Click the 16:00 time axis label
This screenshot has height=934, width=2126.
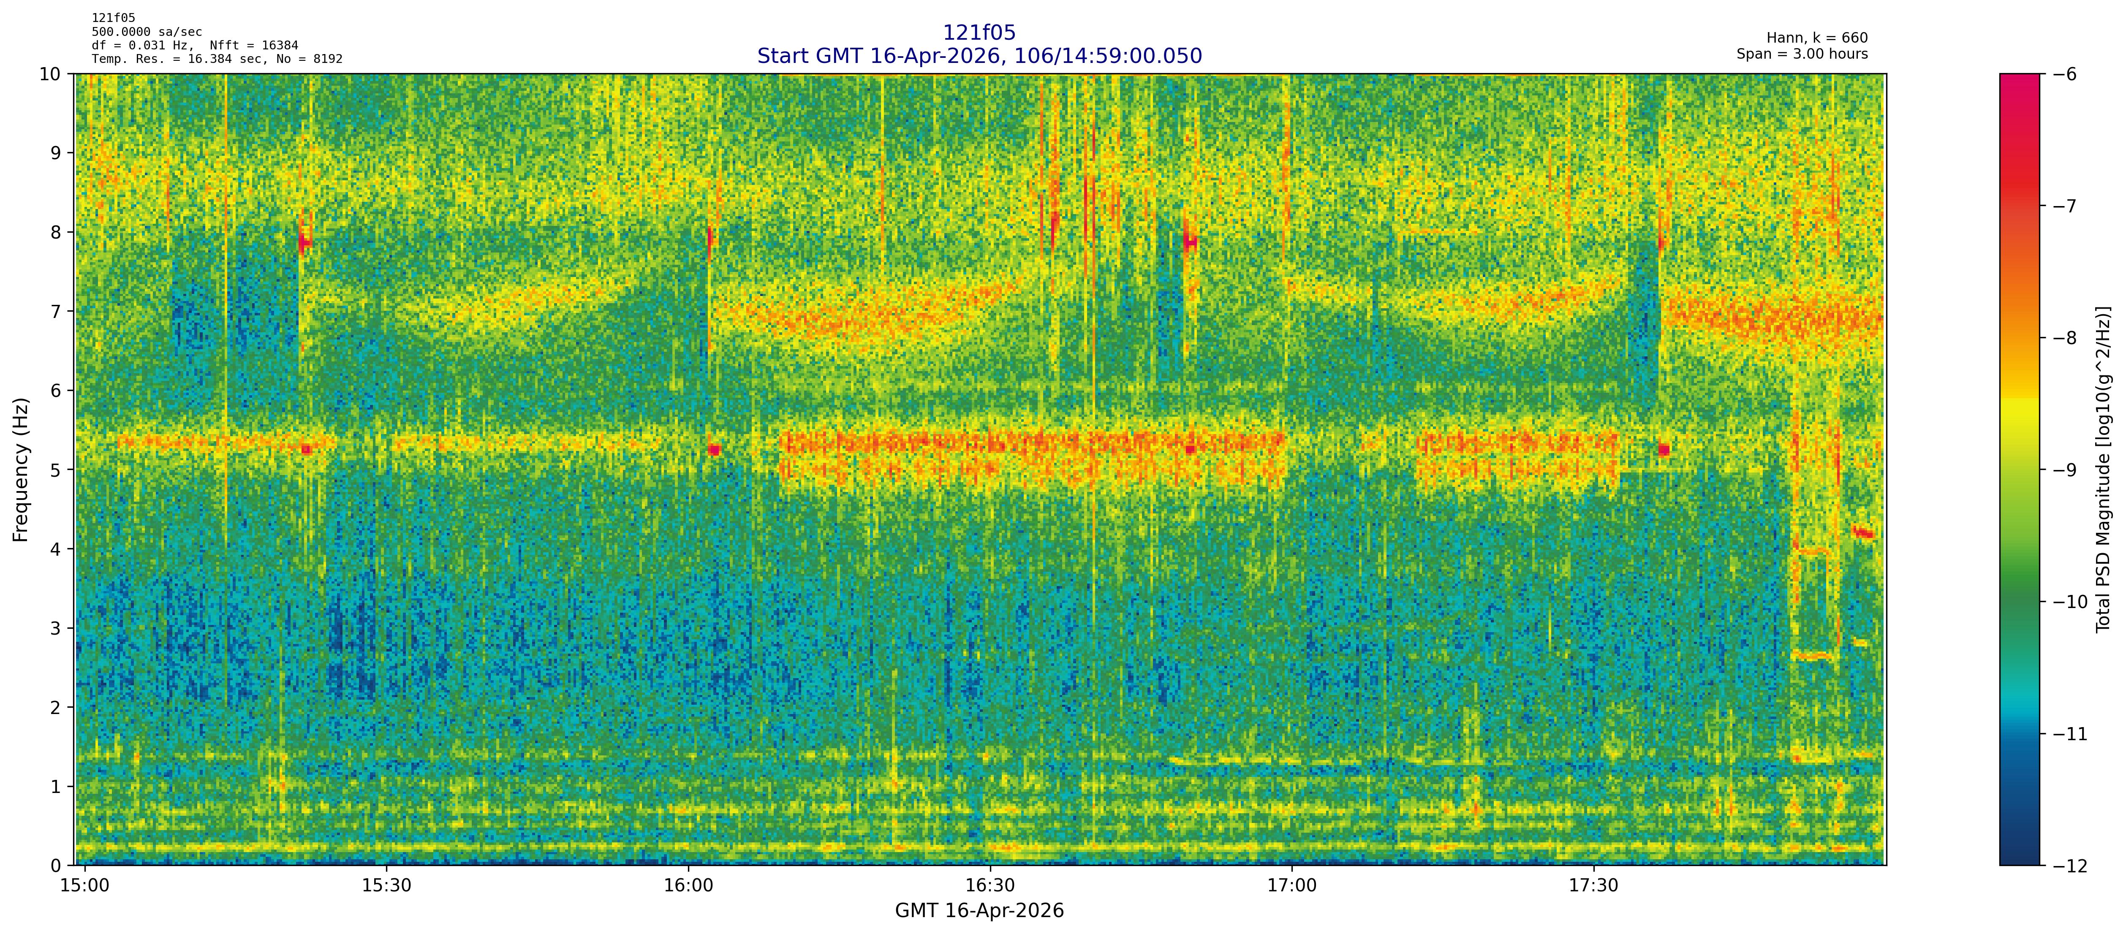[x=688, y=885]
